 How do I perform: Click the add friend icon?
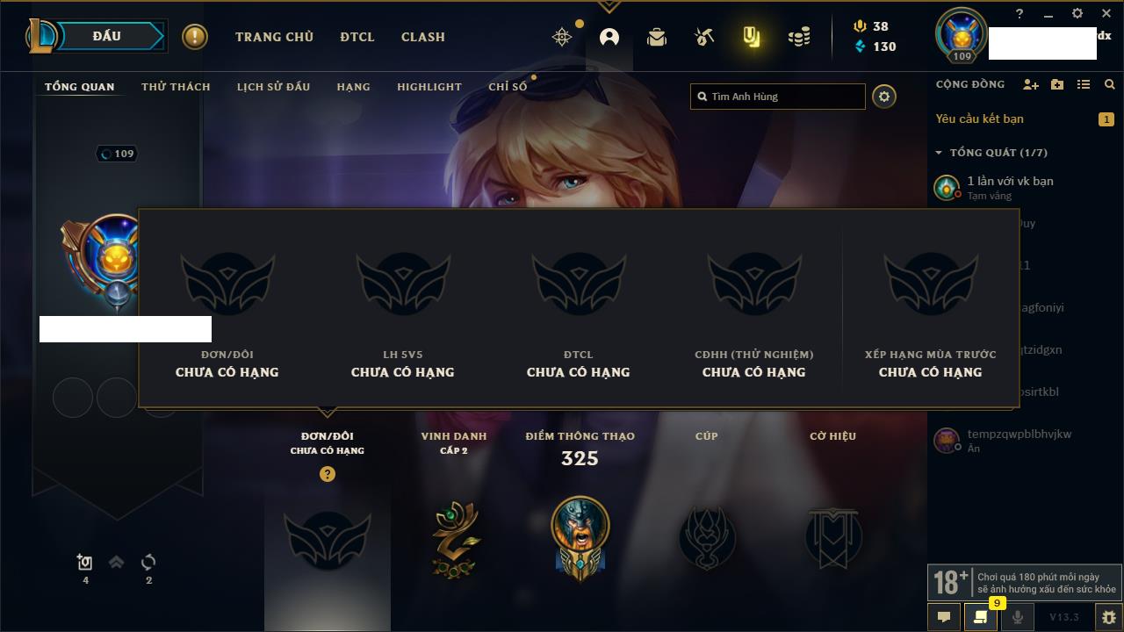1031,84
